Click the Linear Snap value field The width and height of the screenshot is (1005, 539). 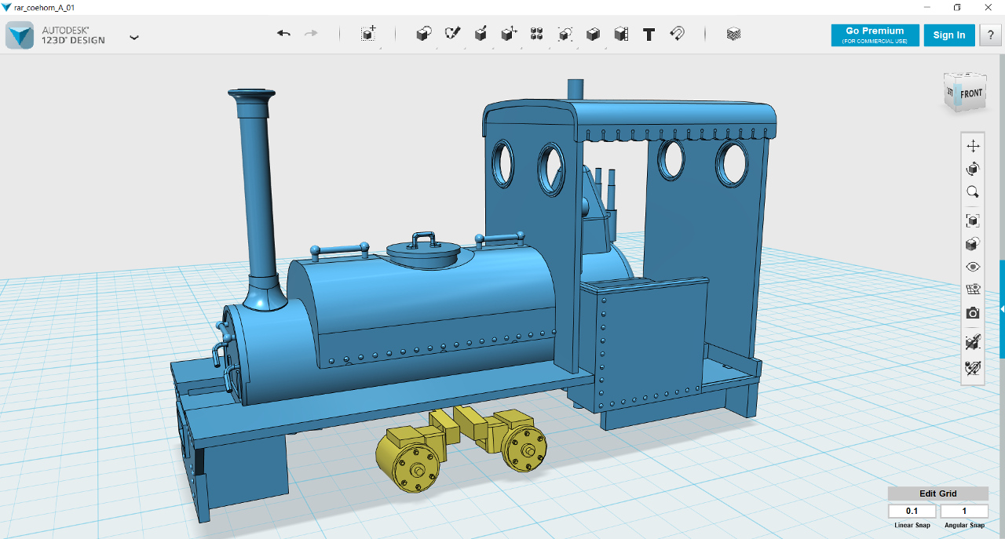[912, 512]
